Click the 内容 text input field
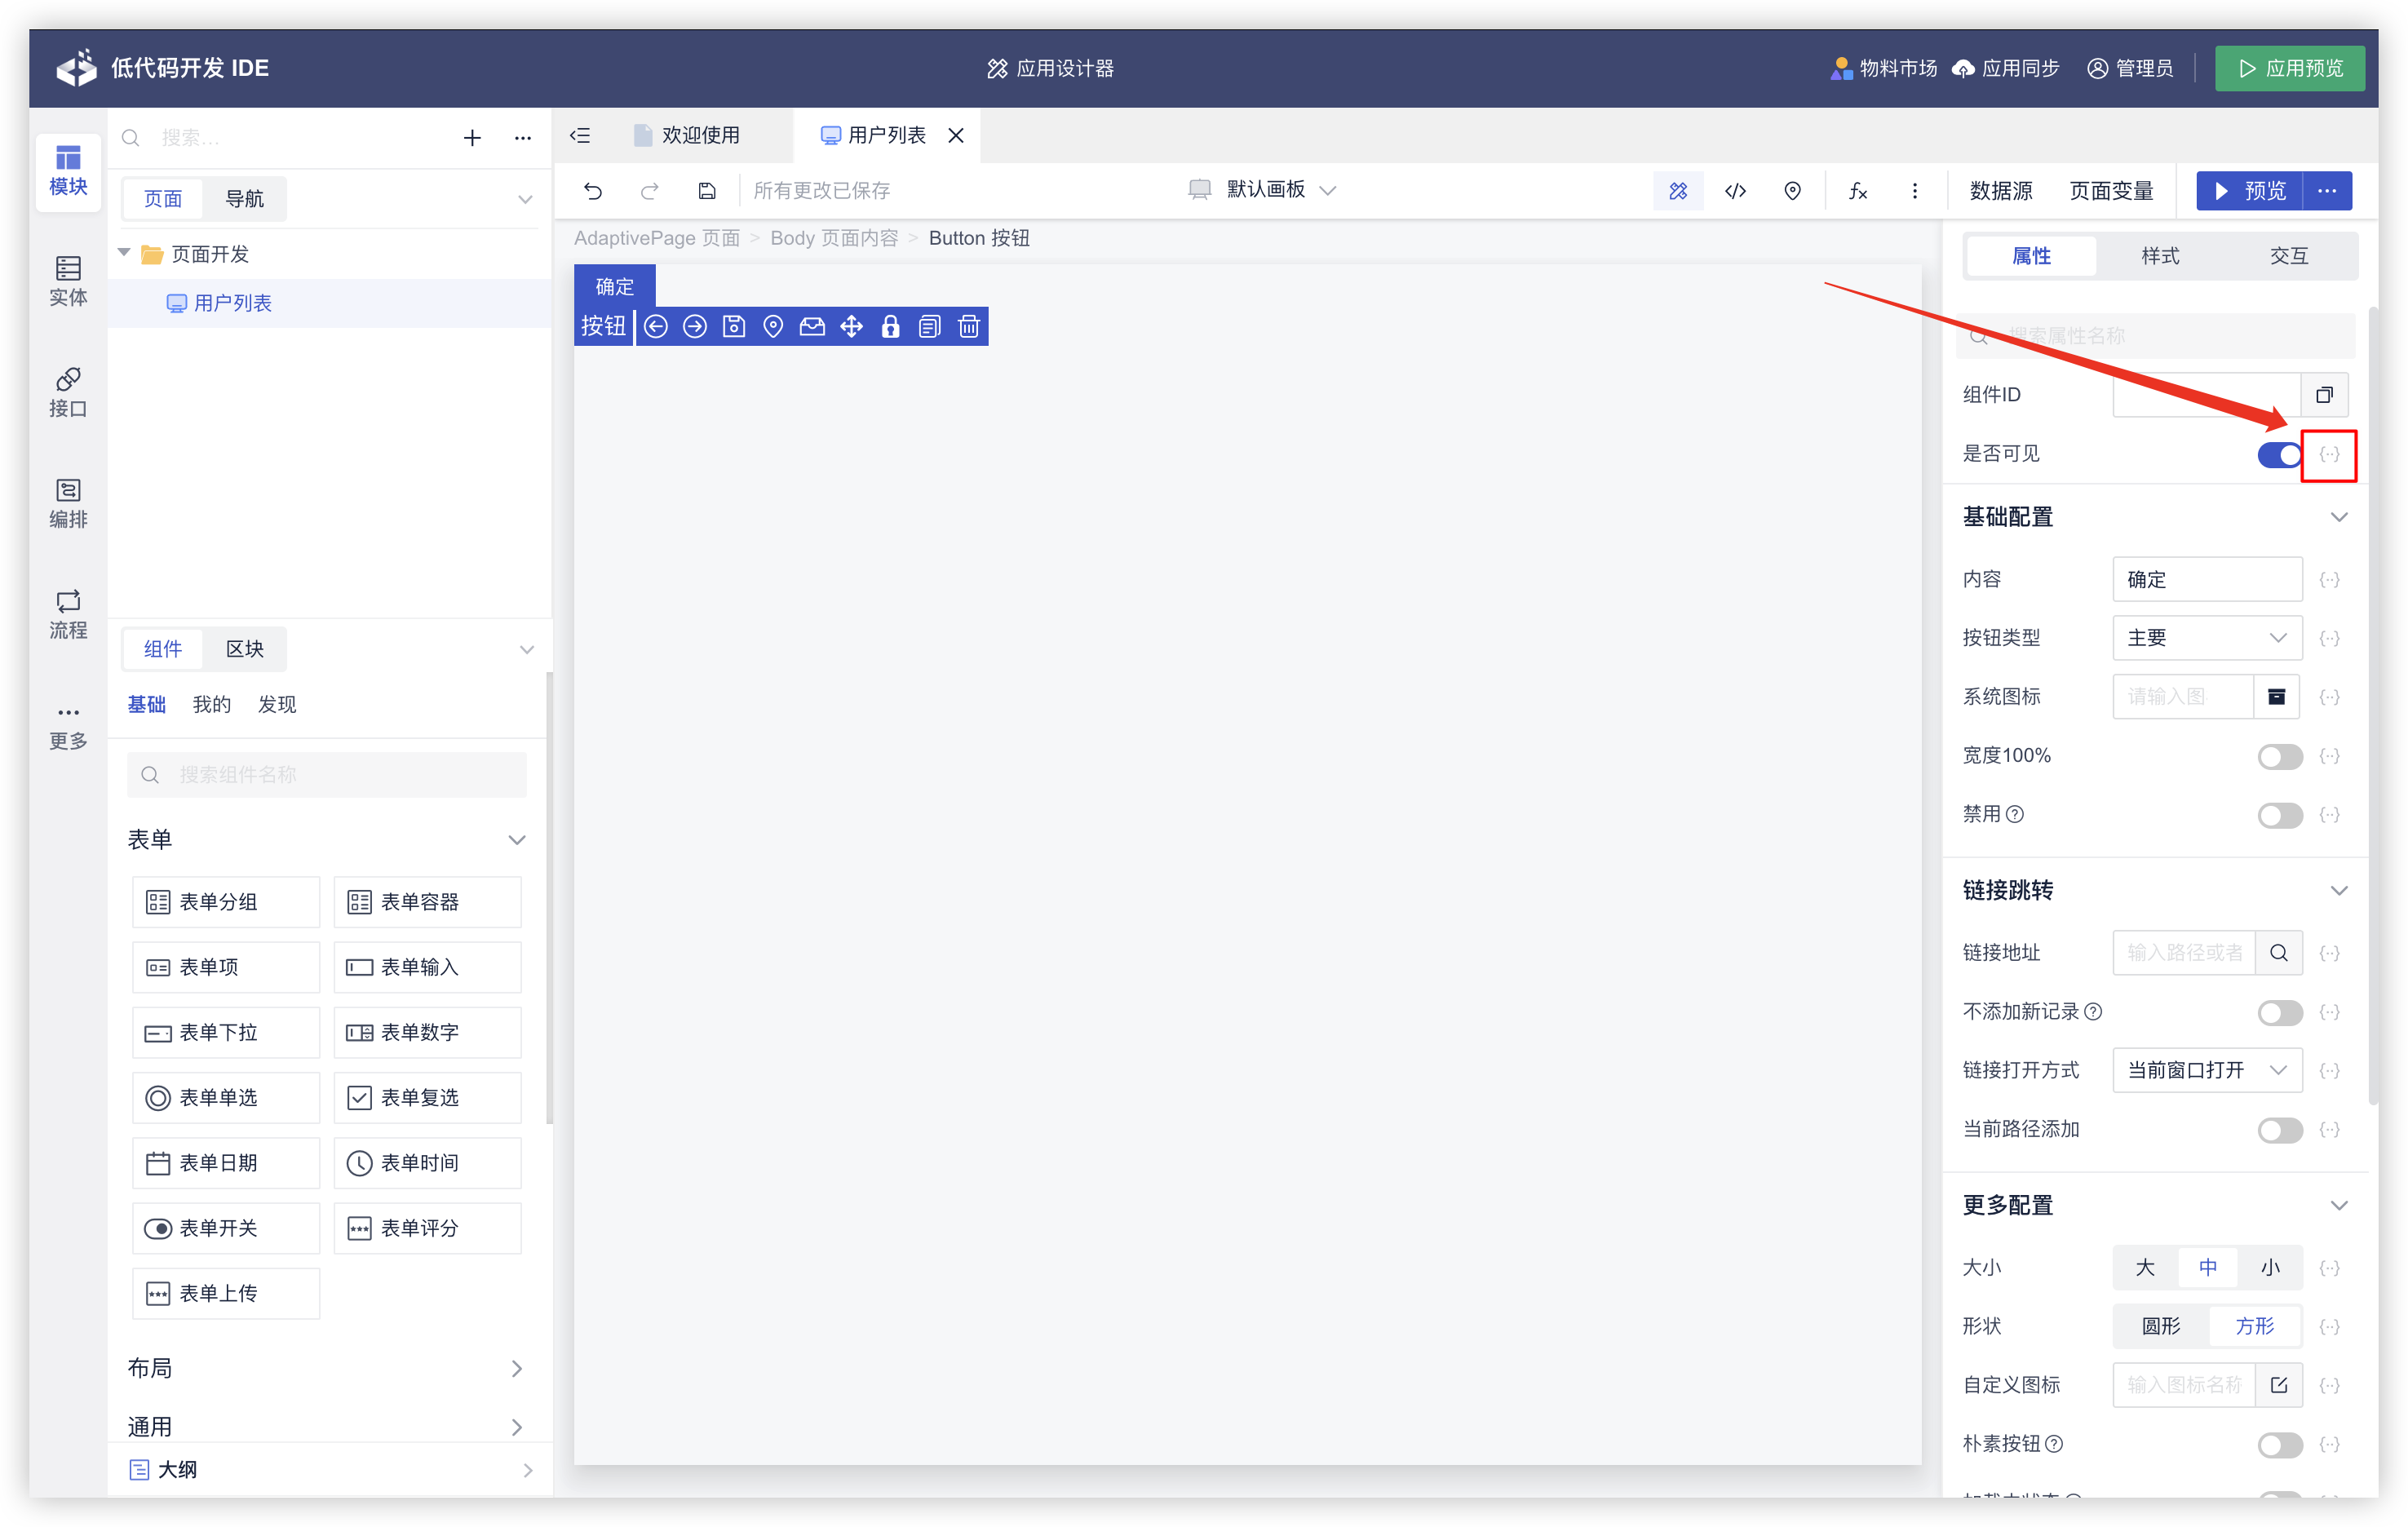 (2206, 579)
